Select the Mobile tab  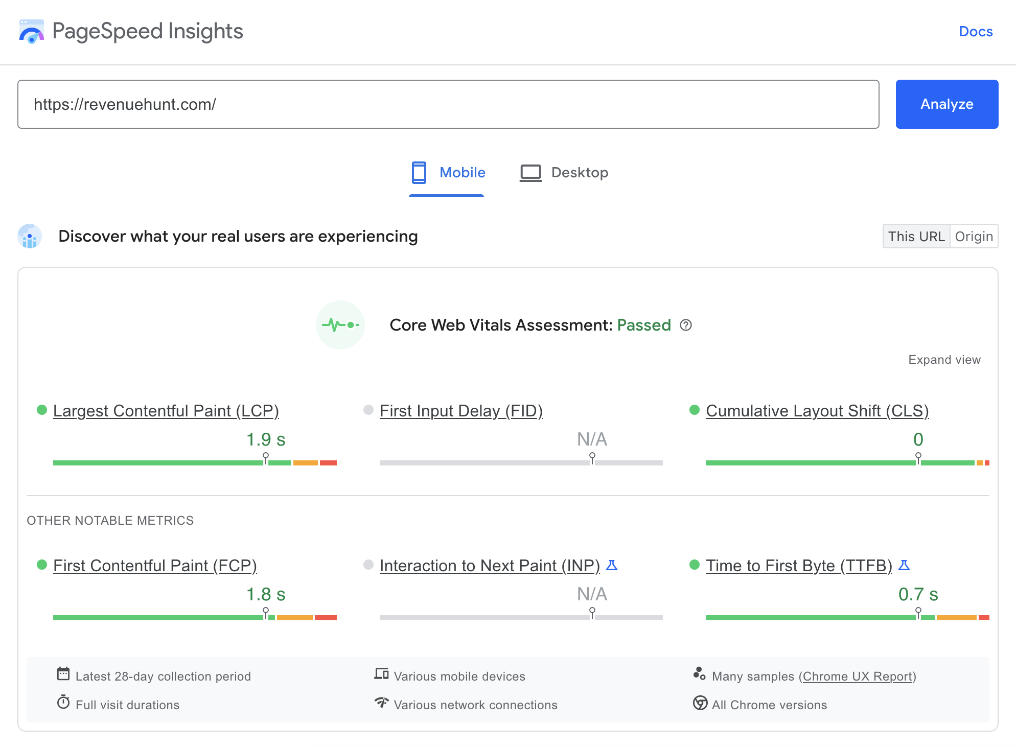(447, 172)
